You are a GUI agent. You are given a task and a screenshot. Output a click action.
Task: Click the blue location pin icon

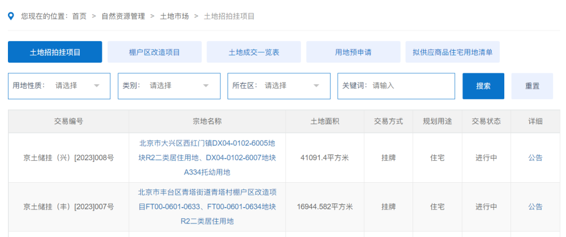click(11, 16)
